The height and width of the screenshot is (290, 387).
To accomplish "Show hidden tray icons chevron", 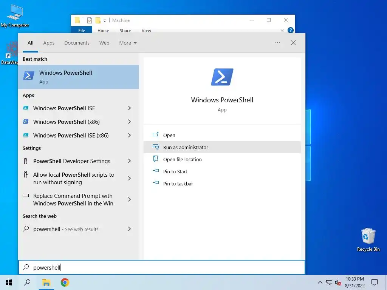I will point(320,282).
